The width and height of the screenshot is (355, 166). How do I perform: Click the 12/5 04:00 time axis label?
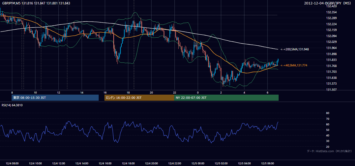[244, 164]
